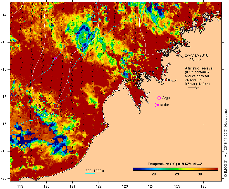Click the 06:11Z time text
This screenshot has height=189, width=229.
pyautogui.click(x=195, y=60)
